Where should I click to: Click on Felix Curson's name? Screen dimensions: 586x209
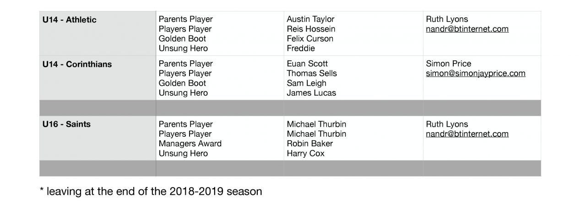310,39
